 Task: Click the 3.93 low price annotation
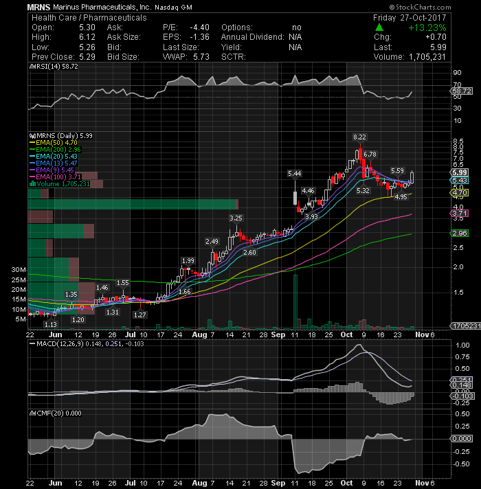[x=312, y=216]
